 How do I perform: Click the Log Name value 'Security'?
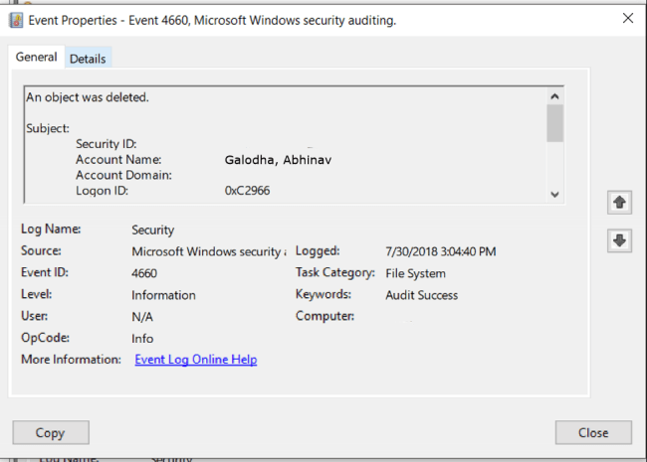pyautogui.click(x=152, y=230)
